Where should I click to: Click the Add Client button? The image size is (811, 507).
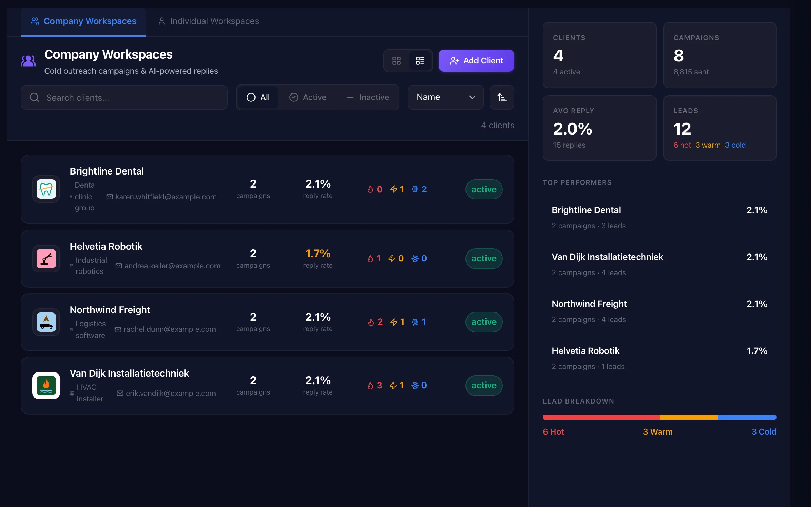coord(476,61)
